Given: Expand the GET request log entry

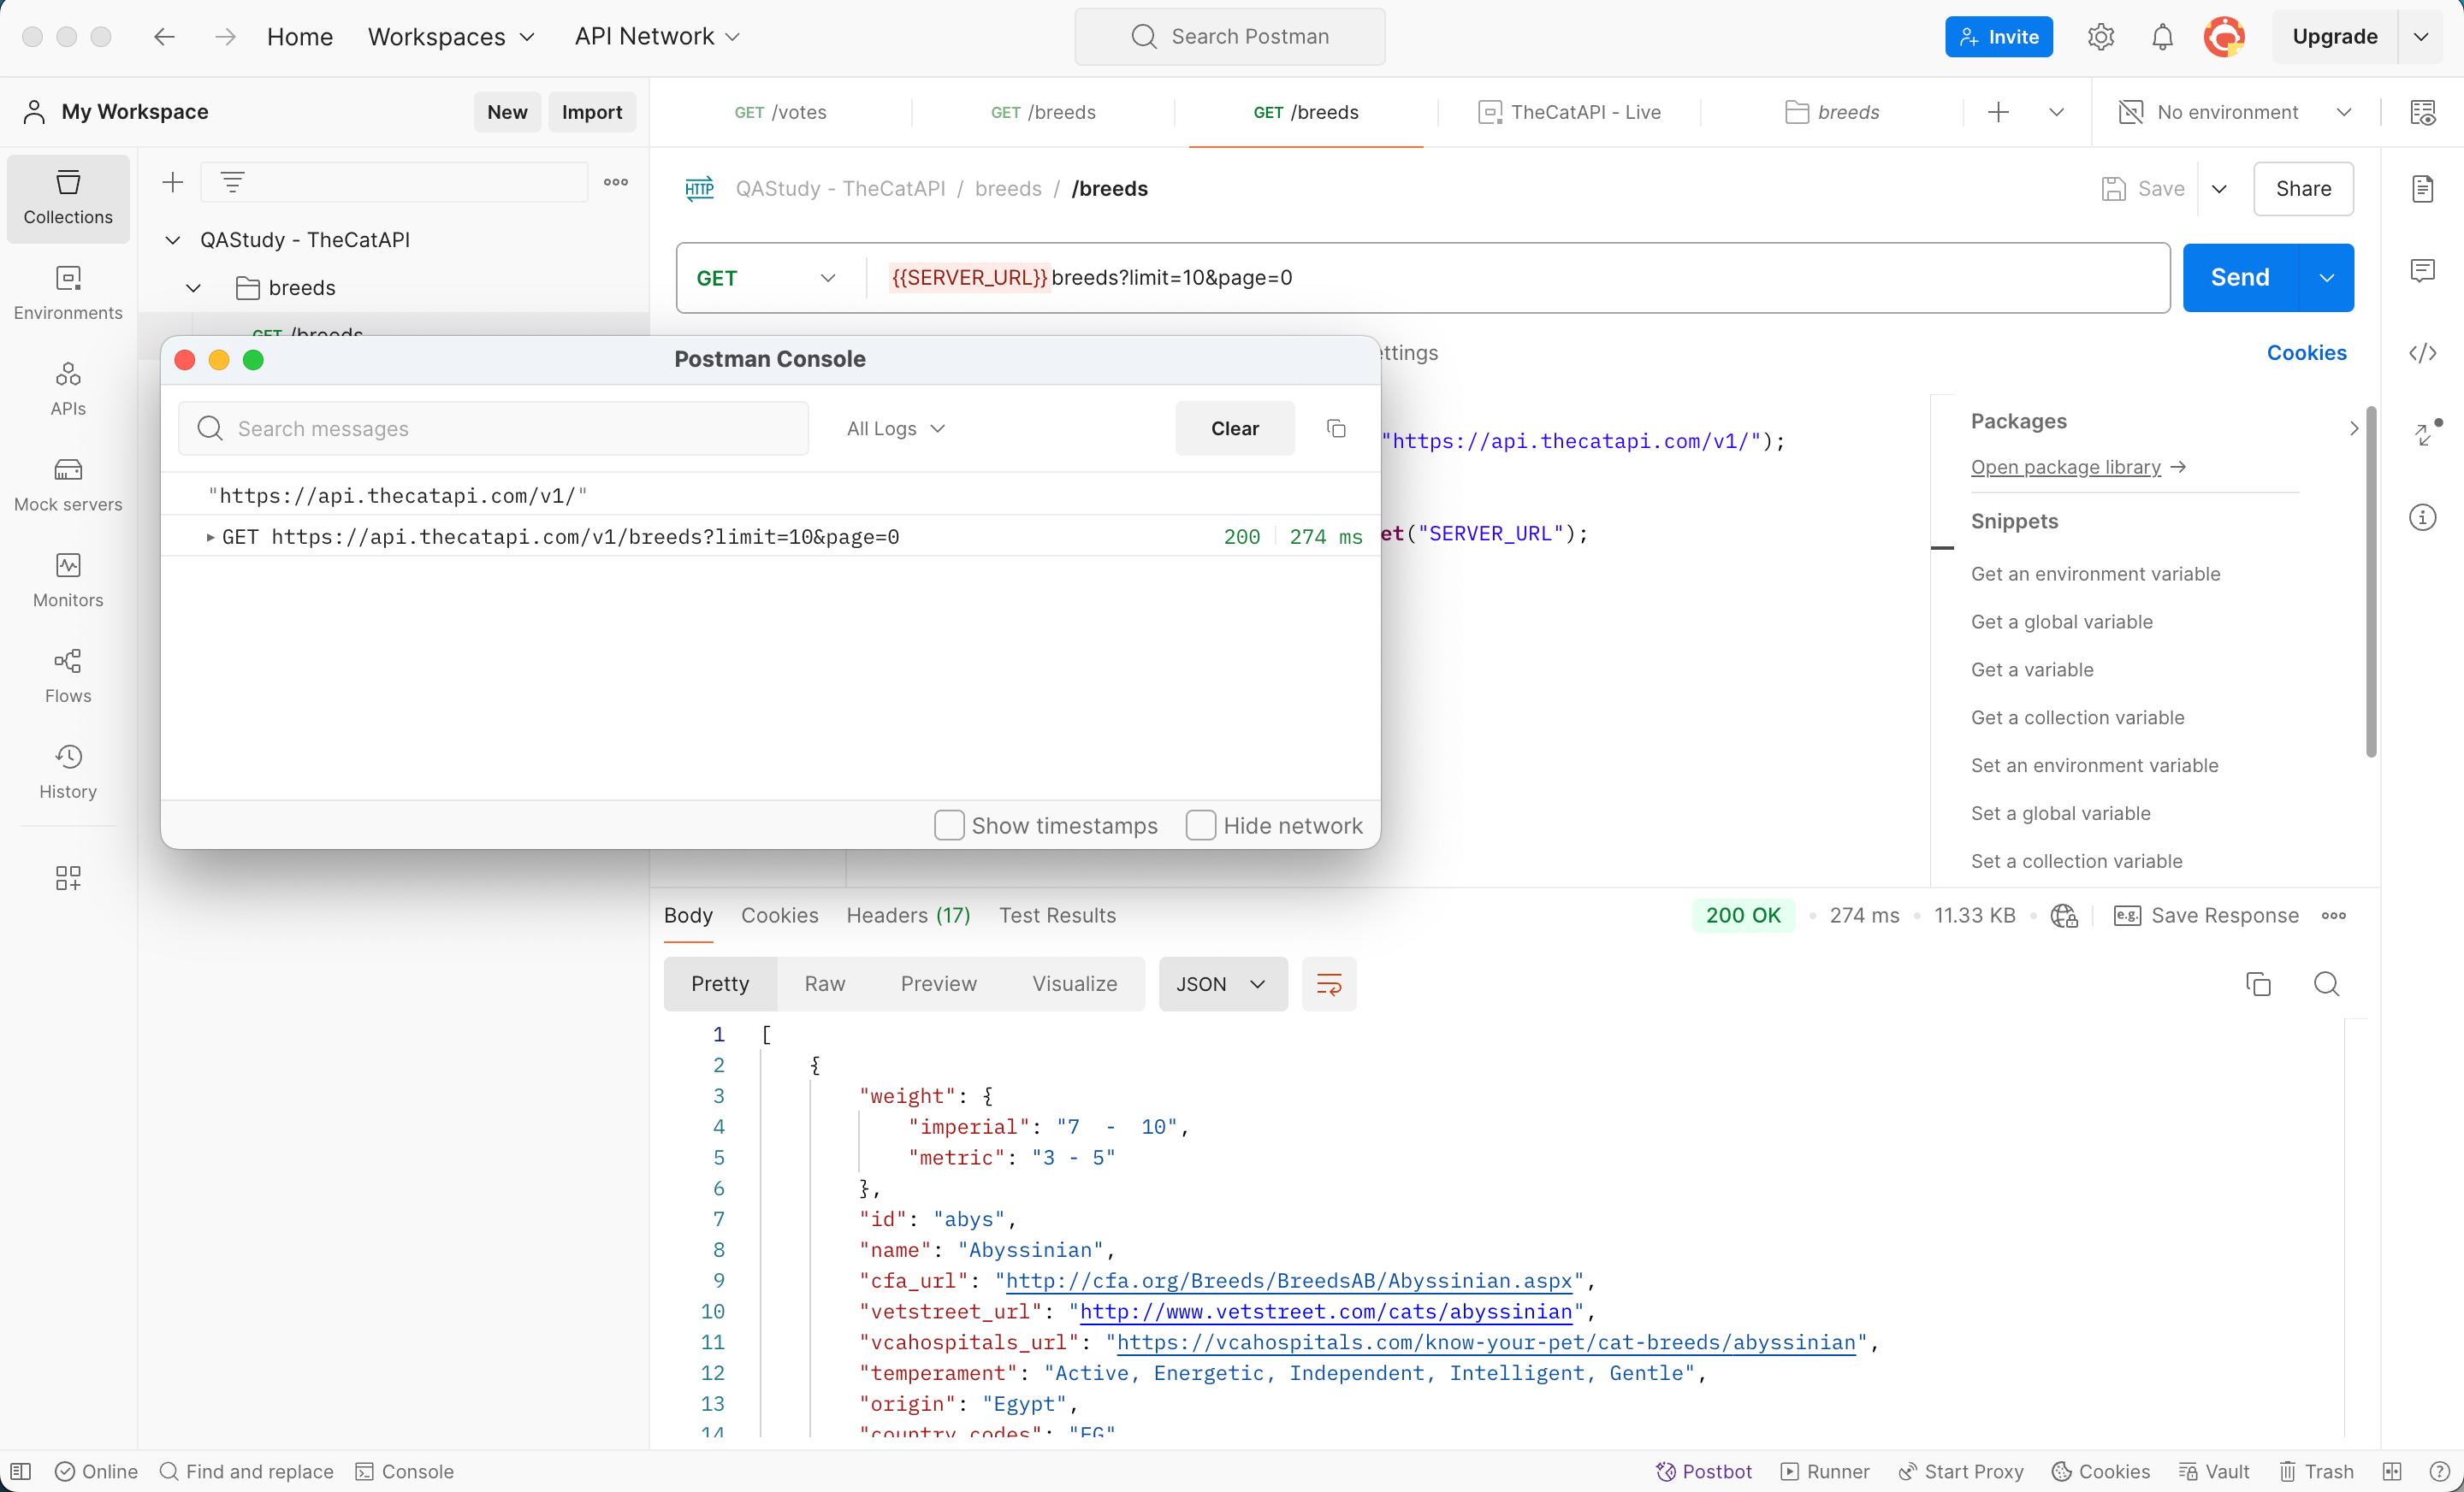Looking at the screenshot, I should [210, 537].
